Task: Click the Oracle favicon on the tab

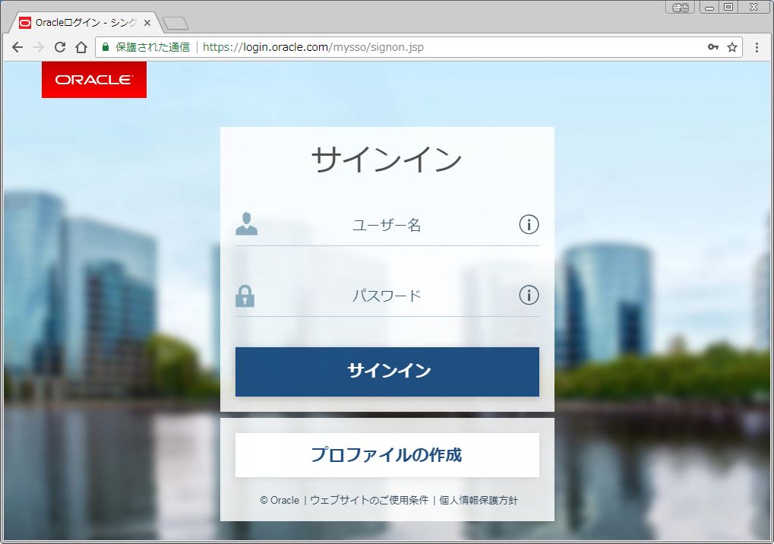Action: [24, 23]
